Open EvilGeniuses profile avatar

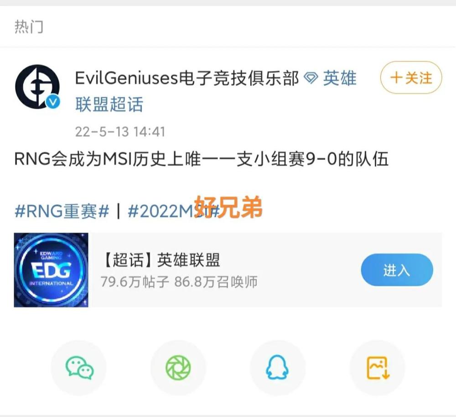(37, 87)
